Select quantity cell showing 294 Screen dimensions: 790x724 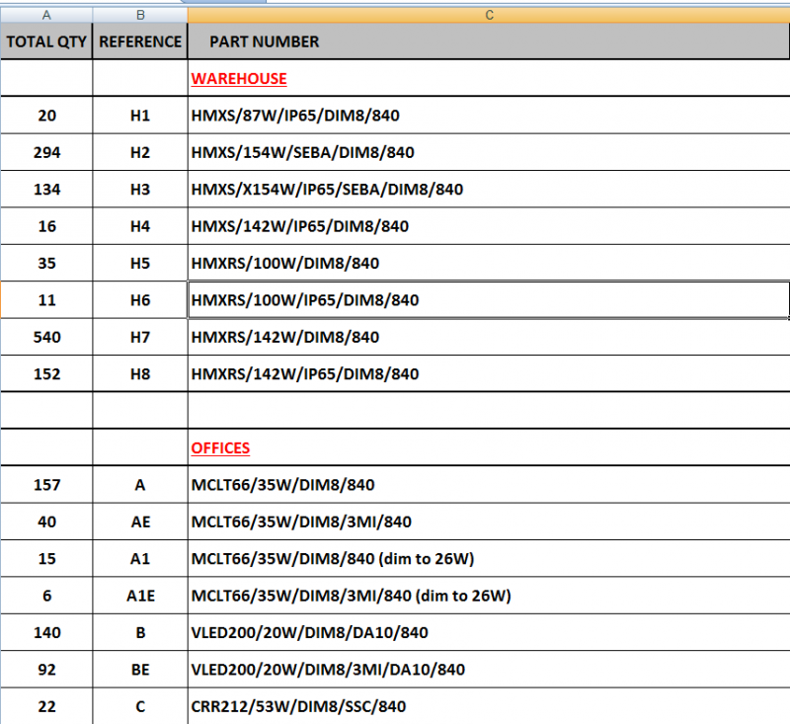[46, 152]
